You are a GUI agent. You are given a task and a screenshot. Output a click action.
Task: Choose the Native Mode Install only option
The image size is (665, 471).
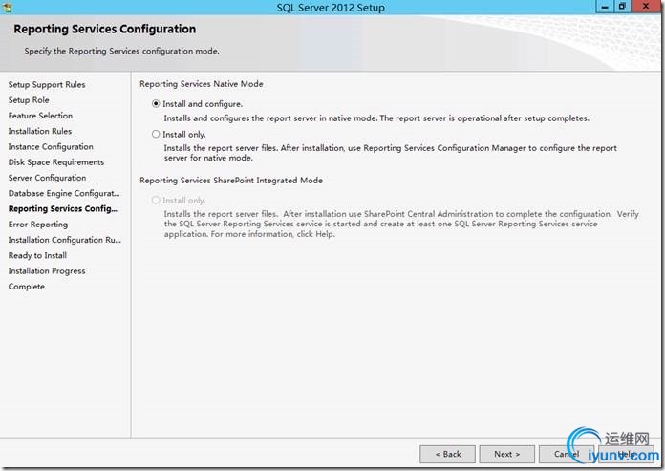(156, 134)
